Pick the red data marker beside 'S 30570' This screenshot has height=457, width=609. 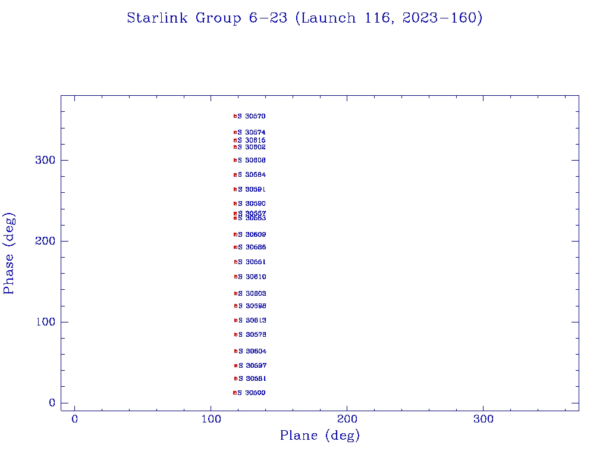tap(235, 116)
